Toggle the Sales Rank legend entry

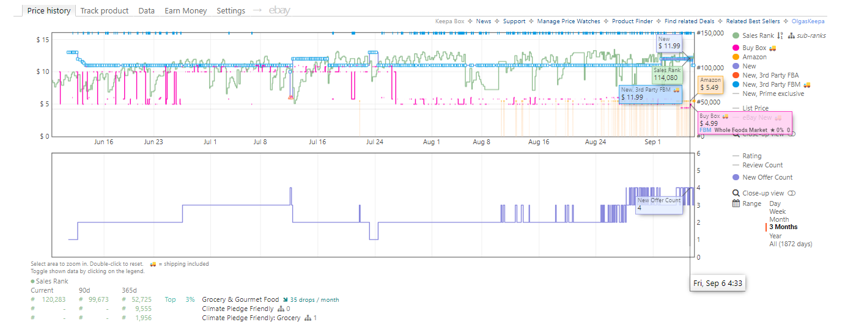coord(753,35)
